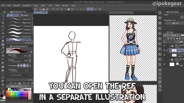Viewport: 184px width, 103px height.
Task: Click the Transform icon in command bar
Action: (72, 9)
